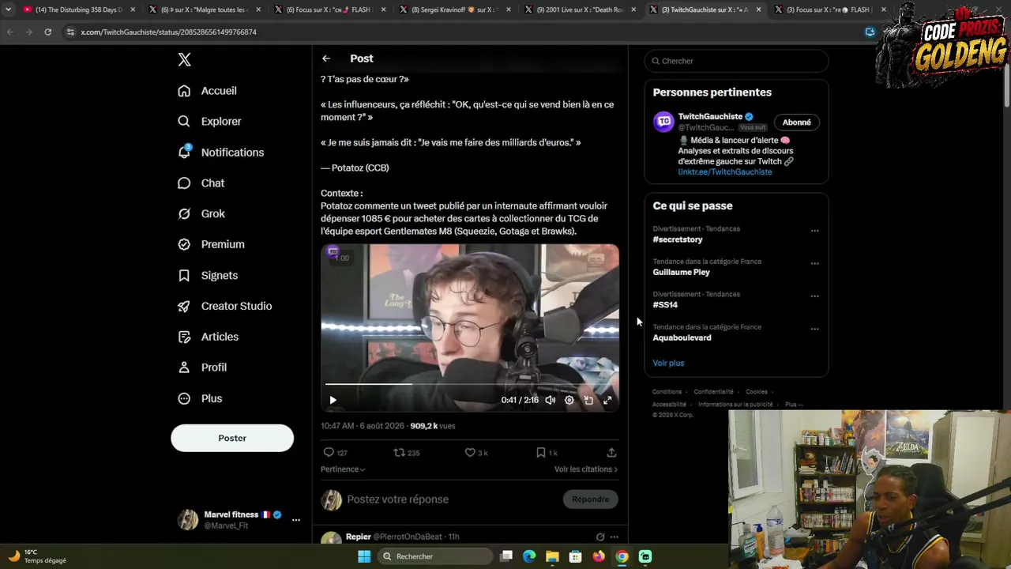
Task: Open more options for Guillaume Pley trend
Action: coord(814,263)
